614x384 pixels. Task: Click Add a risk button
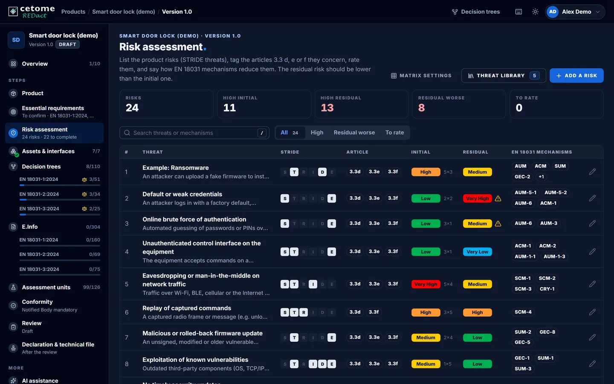point(576,76)
